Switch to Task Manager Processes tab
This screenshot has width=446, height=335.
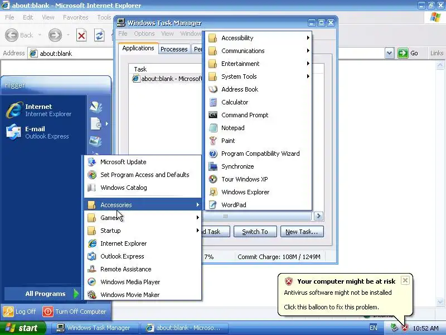174,49
